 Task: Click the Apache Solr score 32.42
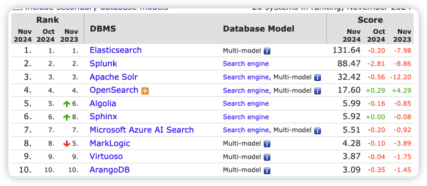tap(349, 77)
